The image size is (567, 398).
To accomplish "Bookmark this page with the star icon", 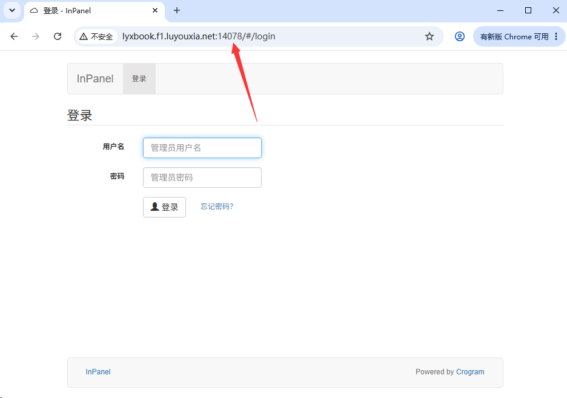I will 429,36.
